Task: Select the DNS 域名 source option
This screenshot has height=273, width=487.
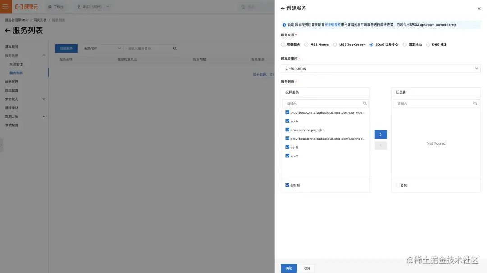Action: click(x=428, y=45)
